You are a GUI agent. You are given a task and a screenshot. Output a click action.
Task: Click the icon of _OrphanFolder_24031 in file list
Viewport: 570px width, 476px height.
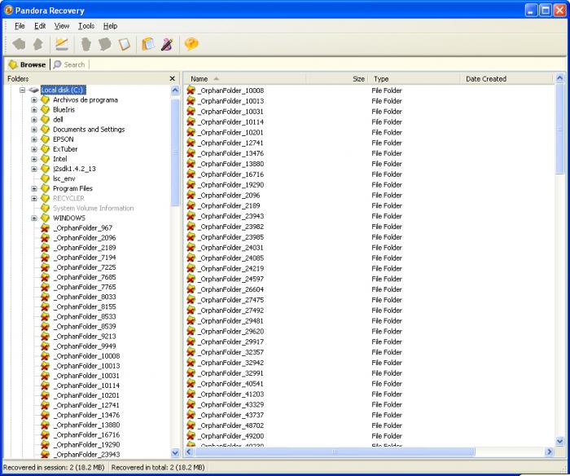click(x=191, y=248)
